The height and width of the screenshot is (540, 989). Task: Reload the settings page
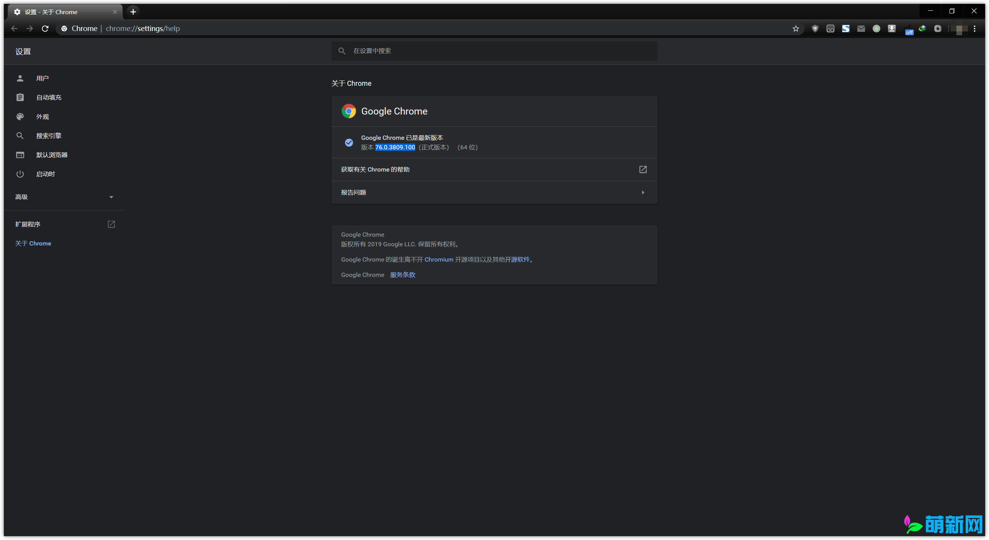coord(45,28)
